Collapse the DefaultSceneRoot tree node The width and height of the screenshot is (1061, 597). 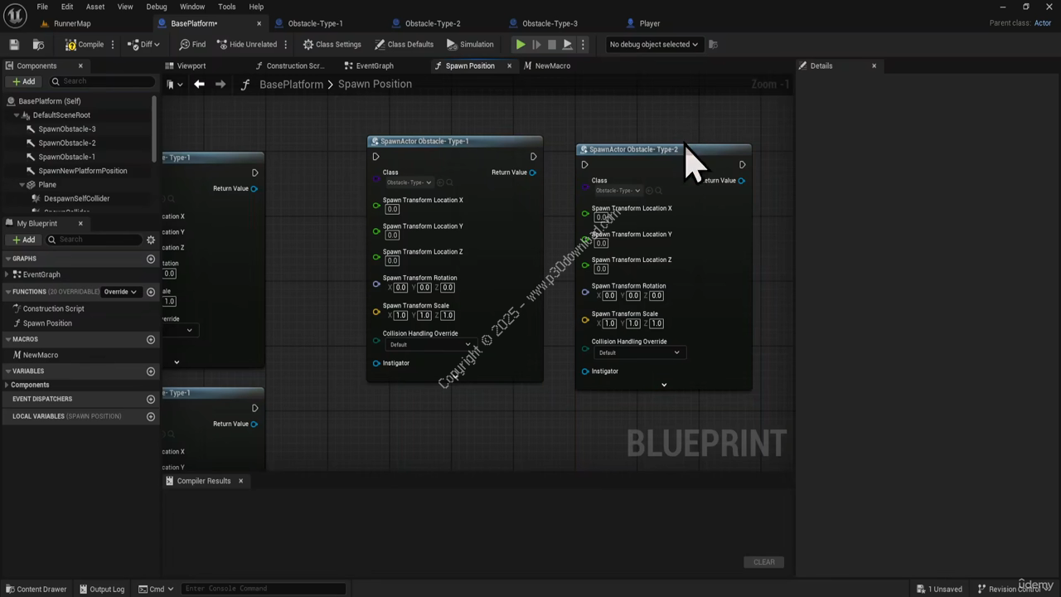16,115
